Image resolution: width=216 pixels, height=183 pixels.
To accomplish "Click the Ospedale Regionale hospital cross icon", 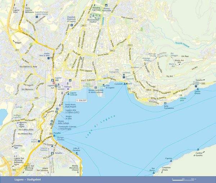I will point(72,25).
